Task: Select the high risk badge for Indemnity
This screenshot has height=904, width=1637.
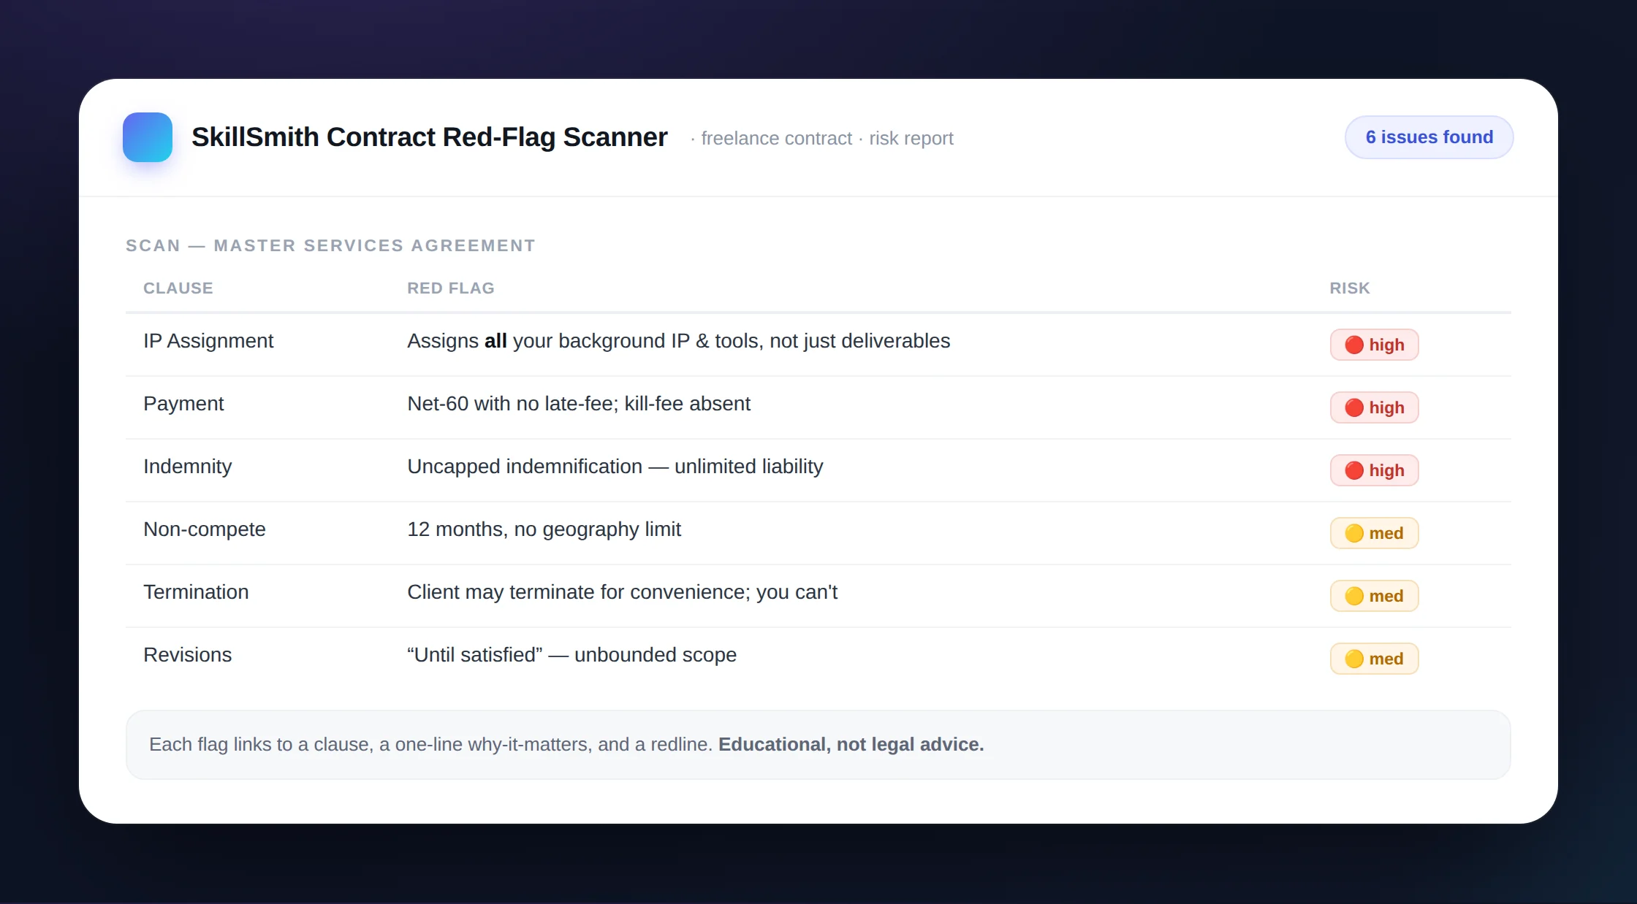Action: [x=1374, y=470]
